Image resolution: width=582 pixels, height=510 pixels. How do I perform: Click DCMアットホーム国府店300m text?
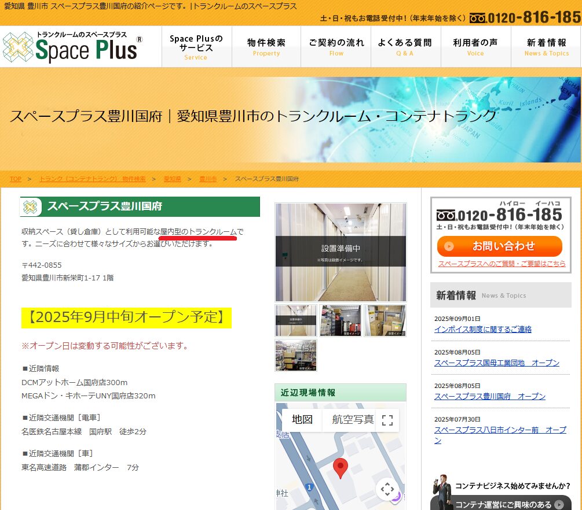[74, 382]
